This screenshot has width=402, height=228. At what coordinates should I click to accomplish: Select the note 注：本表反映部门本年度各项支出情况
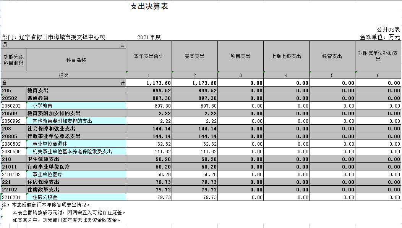[x=46, y=205]
